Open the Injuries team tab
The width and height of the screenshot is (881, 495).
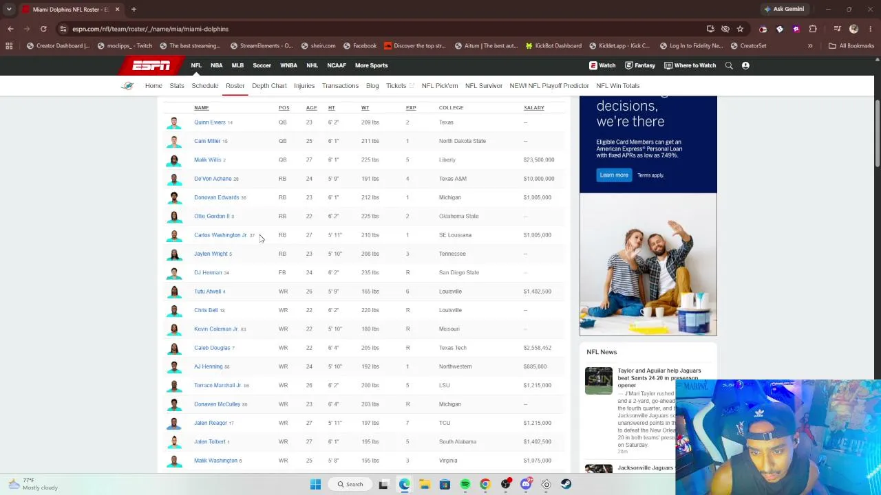click(x=304, y=86)
